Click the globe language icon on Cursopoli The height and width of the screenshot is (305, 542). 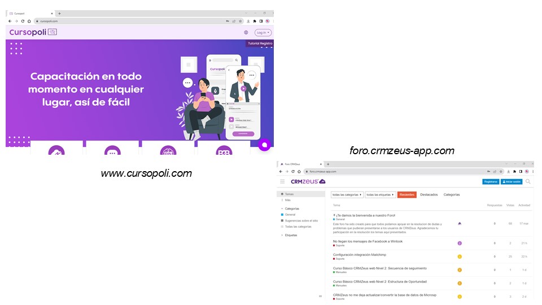246,32
